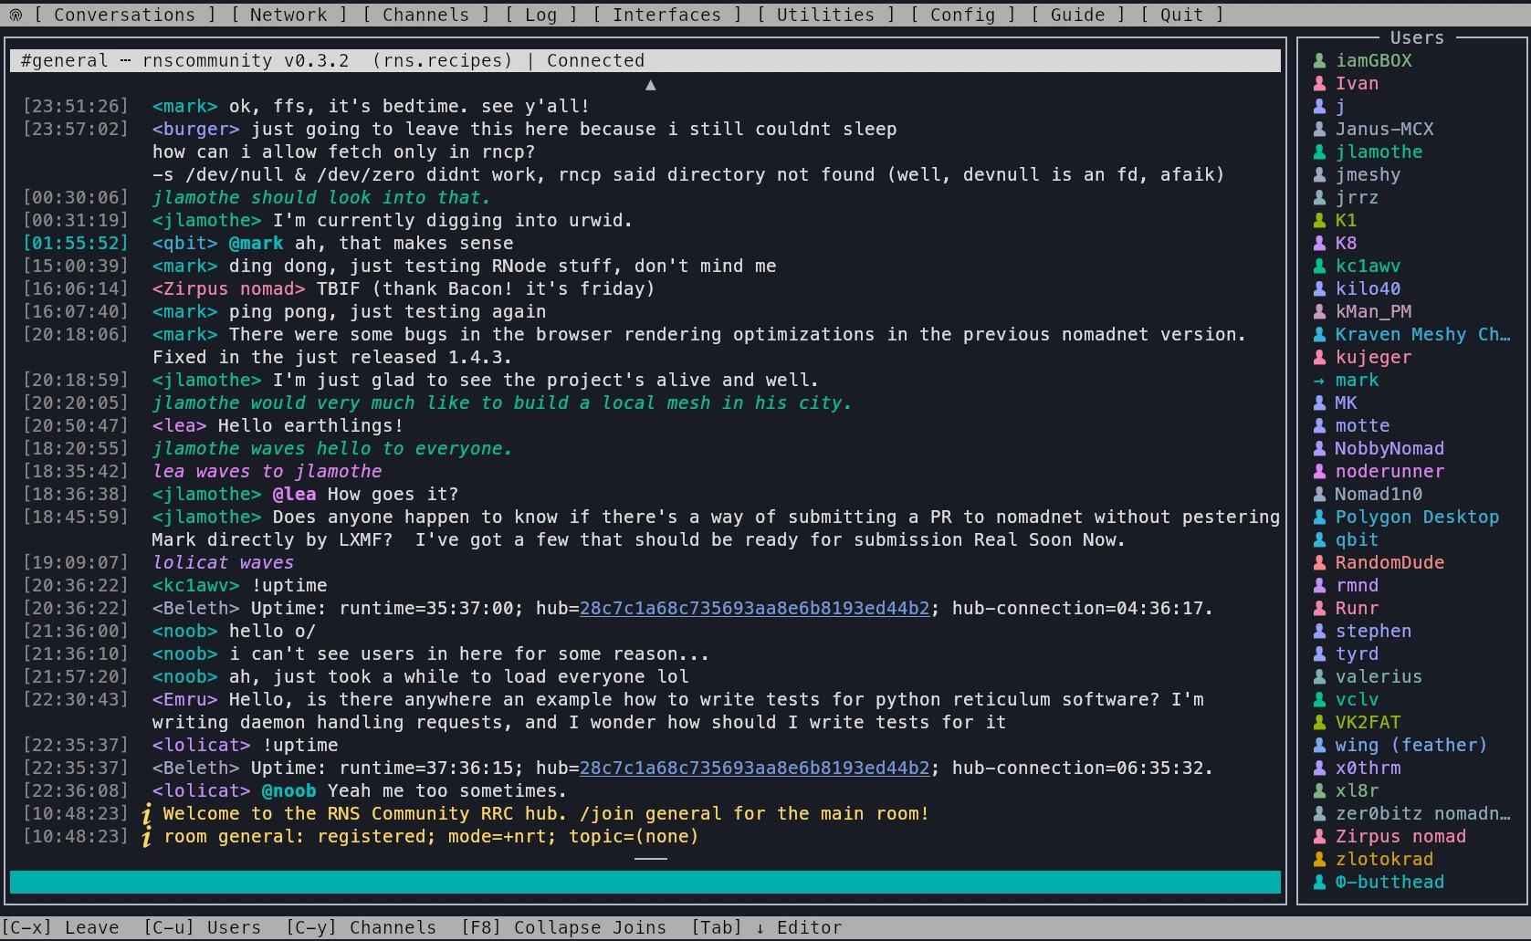The height and width of the screenshot is (941, 1531).
Task: Open the Guide menu
Action: (1077, 15)
